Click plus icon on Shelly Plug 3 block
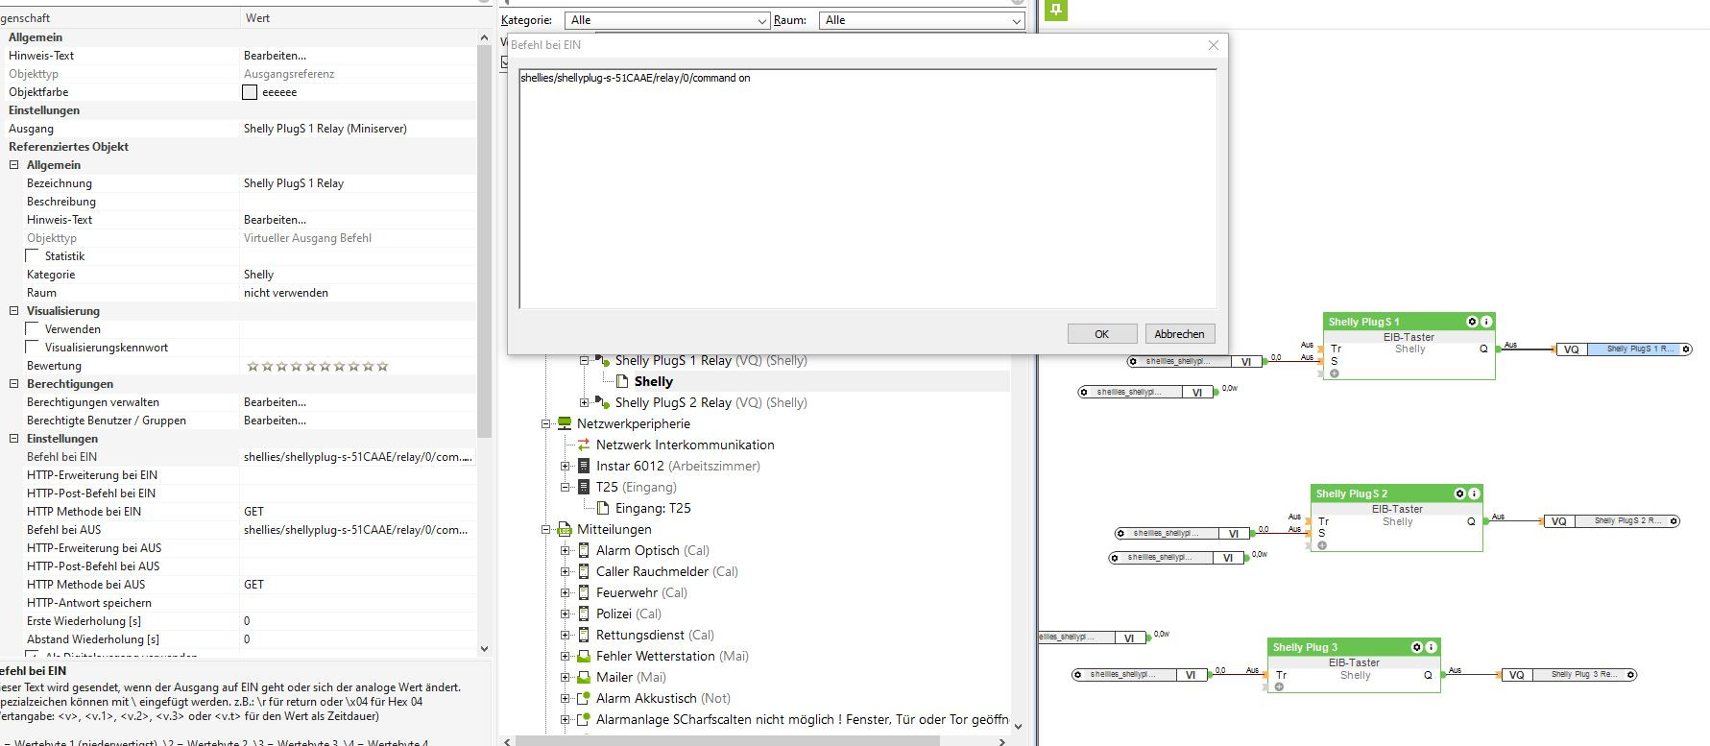Viewport: 1710px width, 746px height. click(x=1279, y=686)
